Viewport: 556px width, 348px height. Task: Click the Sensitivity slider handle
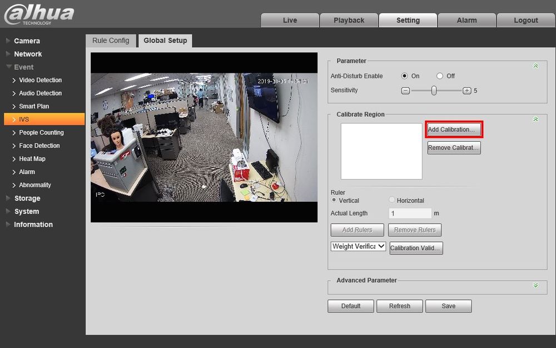pyautogui.click(x=434, y=91)
